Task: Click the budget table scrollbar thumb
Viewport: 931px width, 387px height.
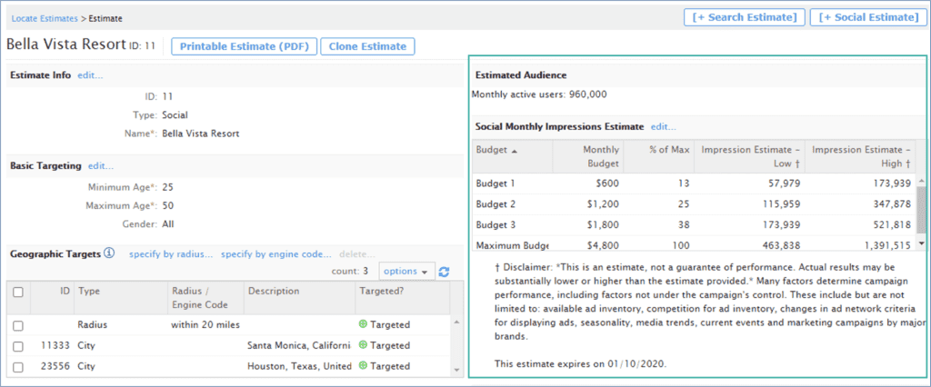Action: pos(922,210)
